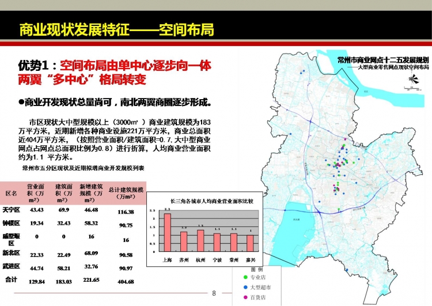432x306 pixels.
Task: Click the cell value 90.75
Action: [x=126, y=225]
